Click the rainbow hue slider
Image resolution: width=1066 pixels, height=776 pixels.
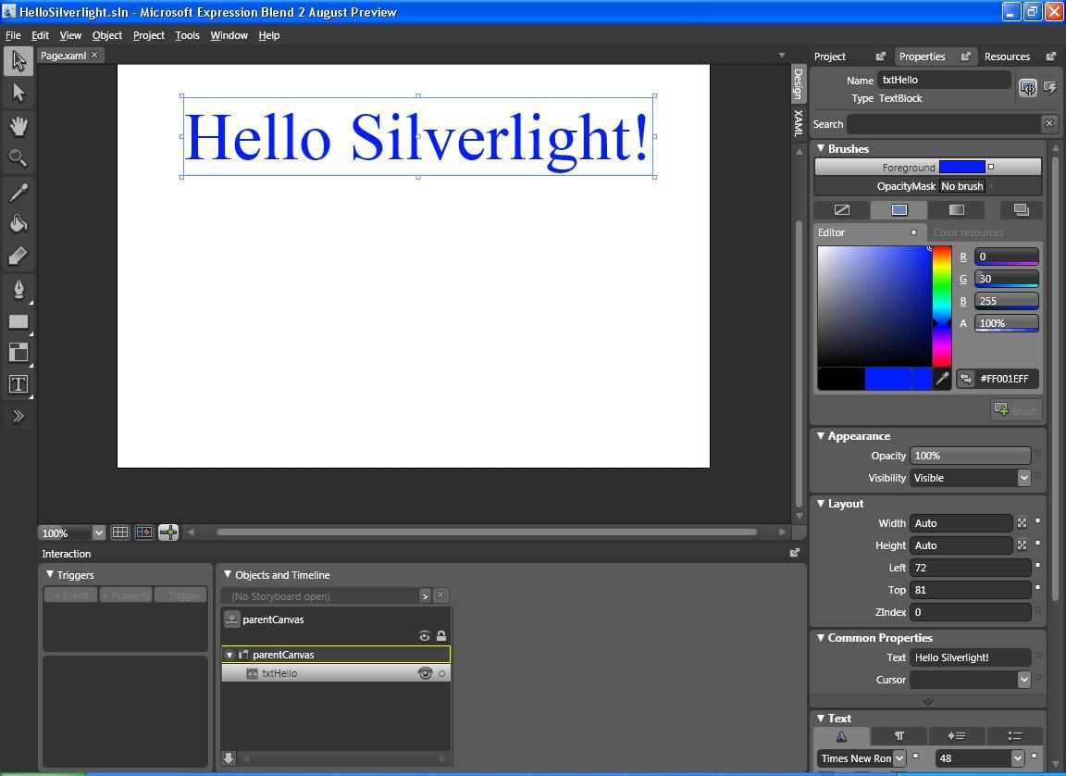coord(942,306)
